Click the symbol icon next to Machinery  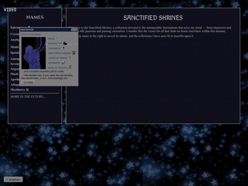27,90
